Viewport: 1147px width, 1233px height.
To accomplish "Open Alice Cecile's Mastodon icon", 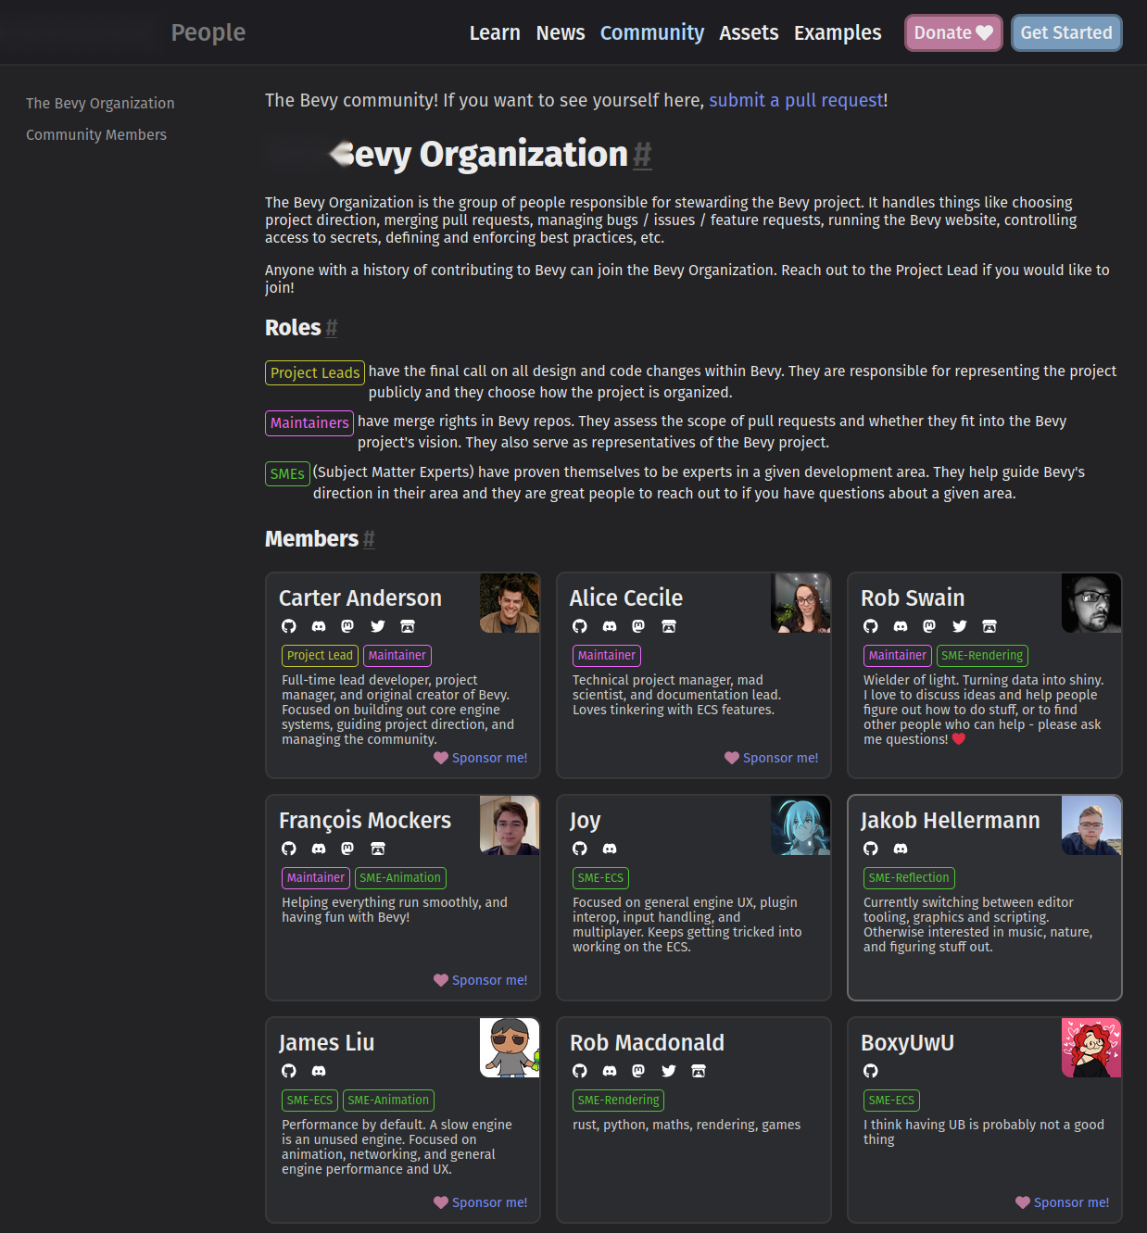I will coord(638,626).
